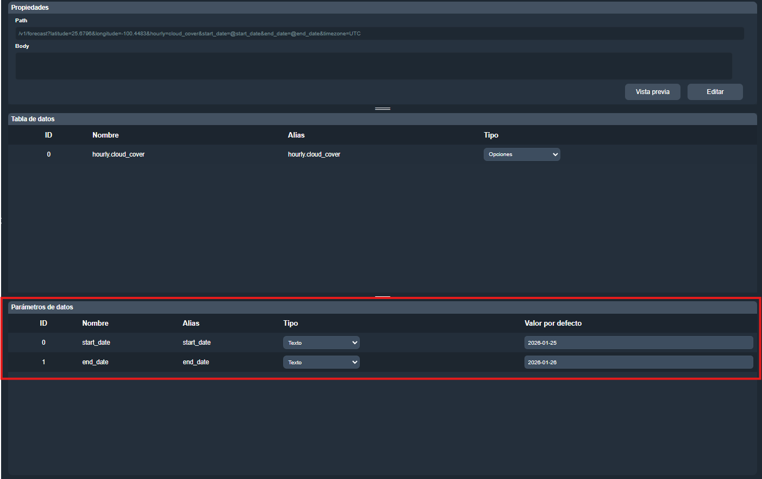762x479 pixels.
Task: Click the Alias column header in Parámetros de datos
Action: pyautogui.click(x=191, y=324)
